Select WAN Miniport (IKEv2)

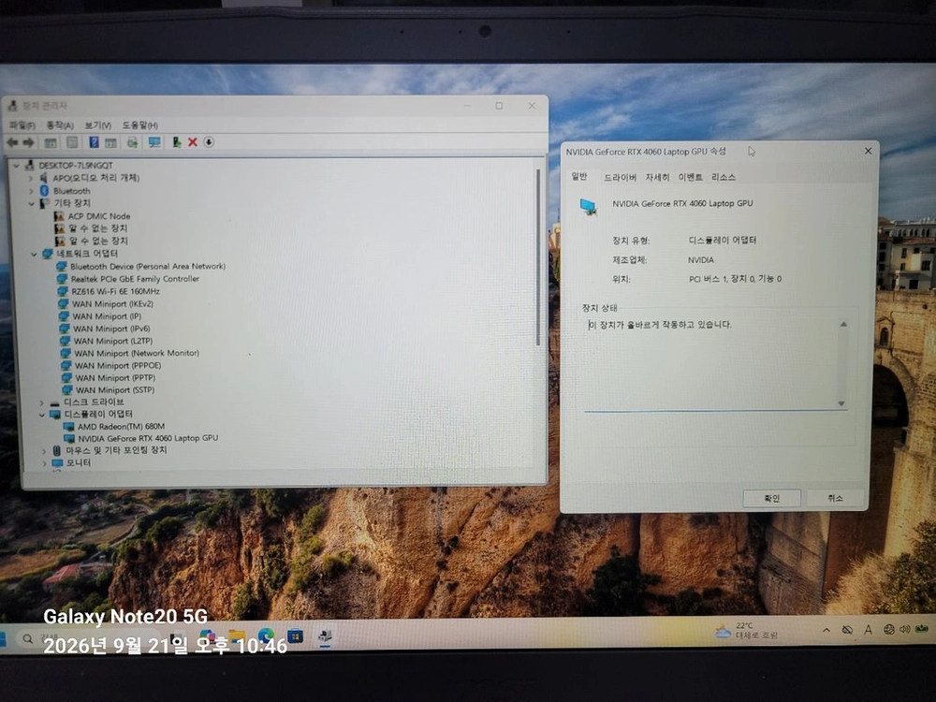pyautogui.click(x=107, y=304)
